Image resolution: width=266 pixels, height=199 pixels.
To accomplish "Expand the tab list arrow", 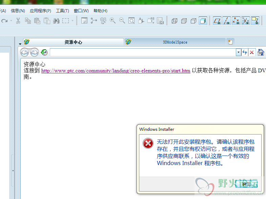I will tap(20, 44).
